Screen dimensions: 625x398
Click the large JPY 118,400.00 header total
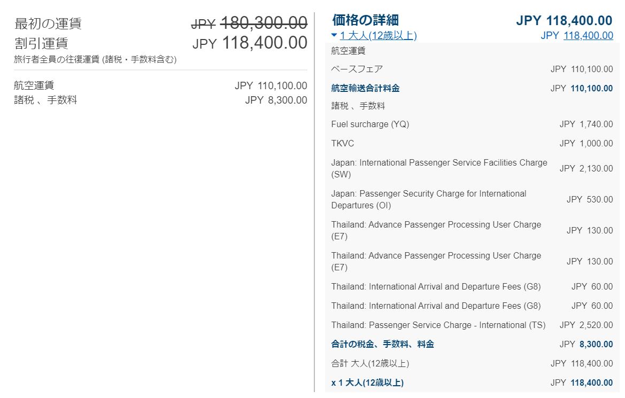[564, 20]
